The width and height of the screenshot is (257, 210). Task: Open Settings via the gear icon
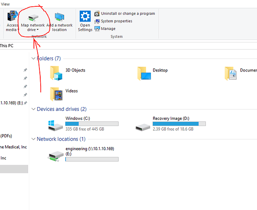point(85,16)
